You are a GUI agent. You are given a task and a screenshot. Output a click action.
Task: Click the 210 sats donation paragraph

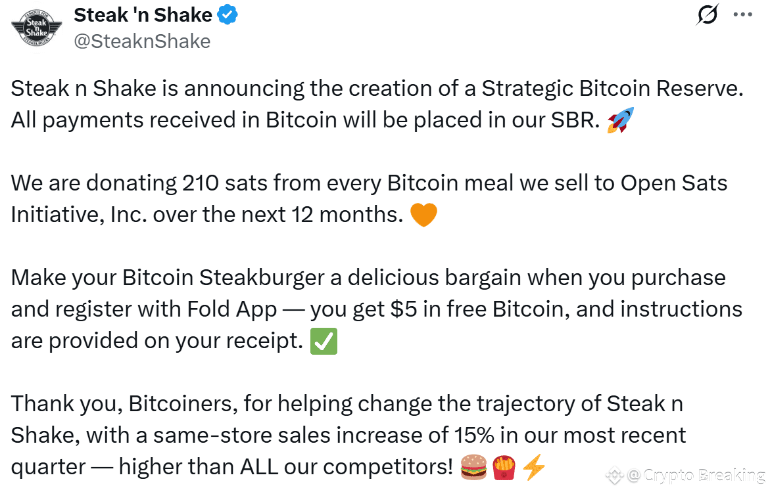[369, 198]
